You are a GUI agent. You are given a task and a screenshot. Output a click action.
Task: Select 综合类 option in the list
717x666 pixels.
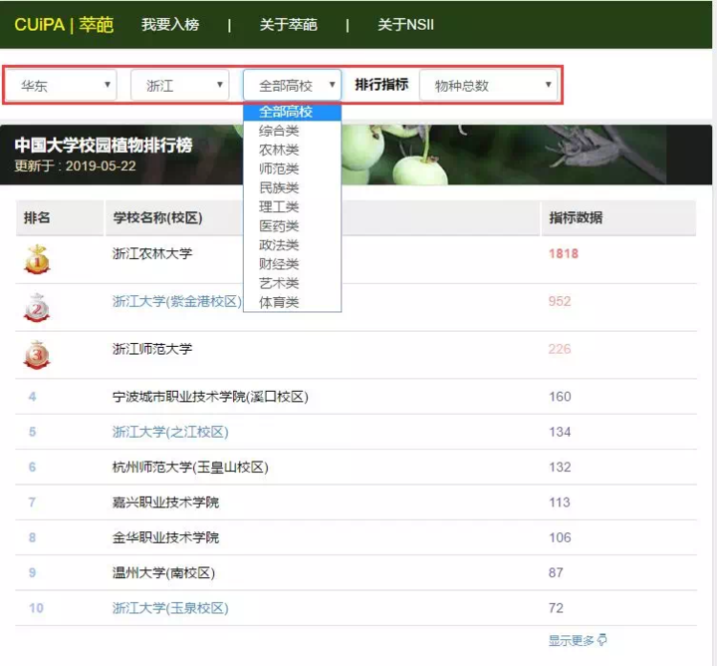279,131
